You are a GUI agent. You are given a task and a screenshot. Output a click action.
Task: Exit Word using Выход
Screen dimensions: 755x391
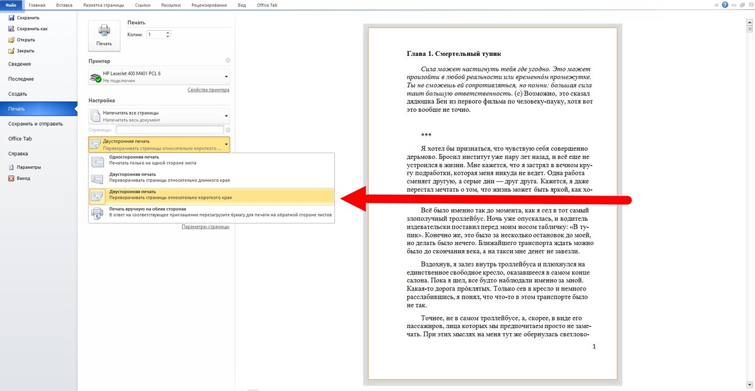[x=19, y=178]
